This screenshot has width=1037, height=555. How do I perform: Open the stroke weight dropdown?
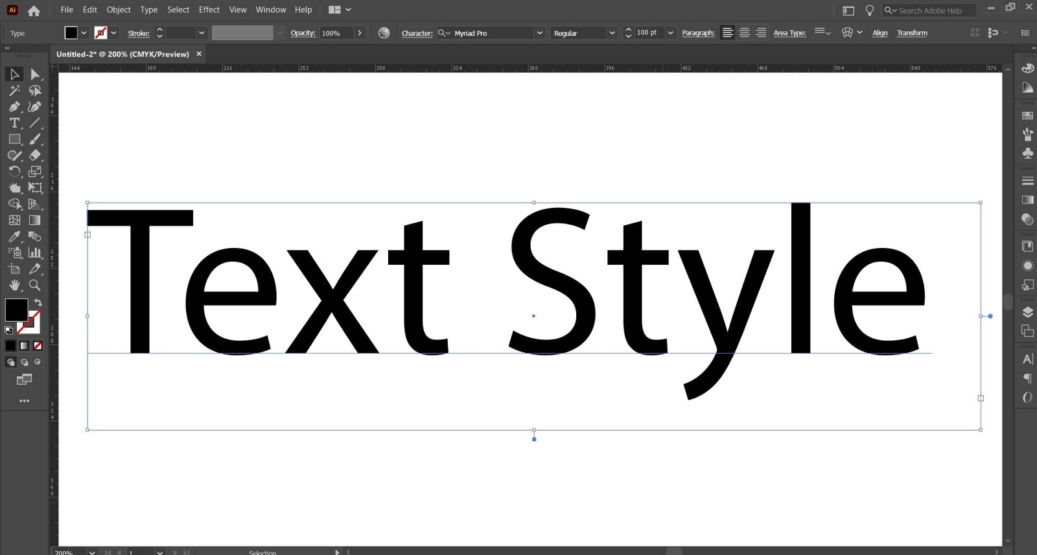[x=202, y=33]
